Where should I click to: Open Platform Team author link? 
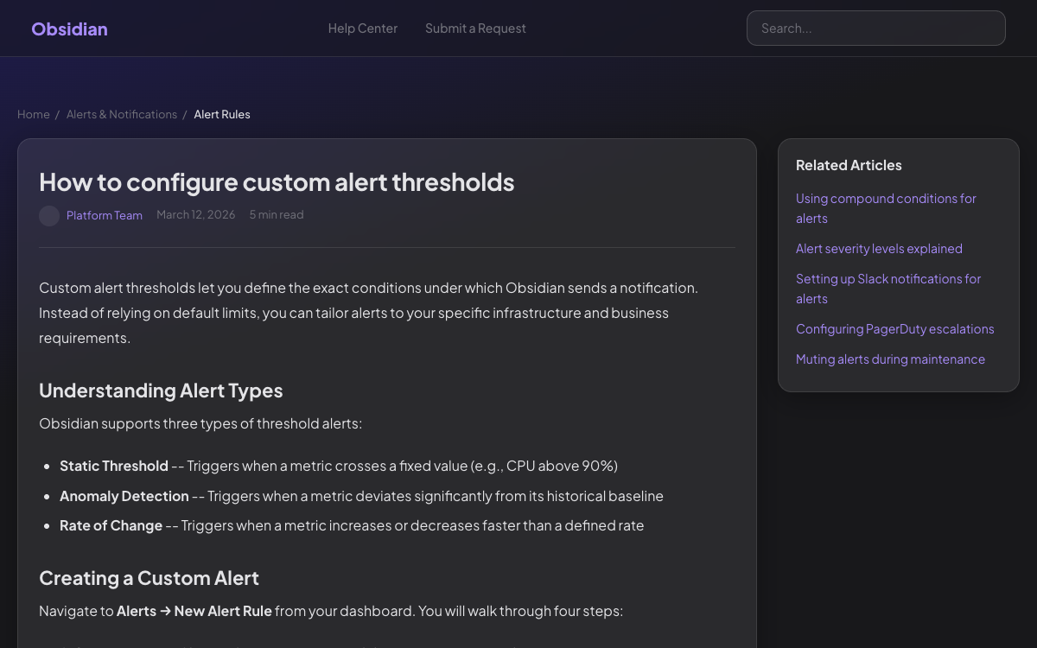point(105,215)
